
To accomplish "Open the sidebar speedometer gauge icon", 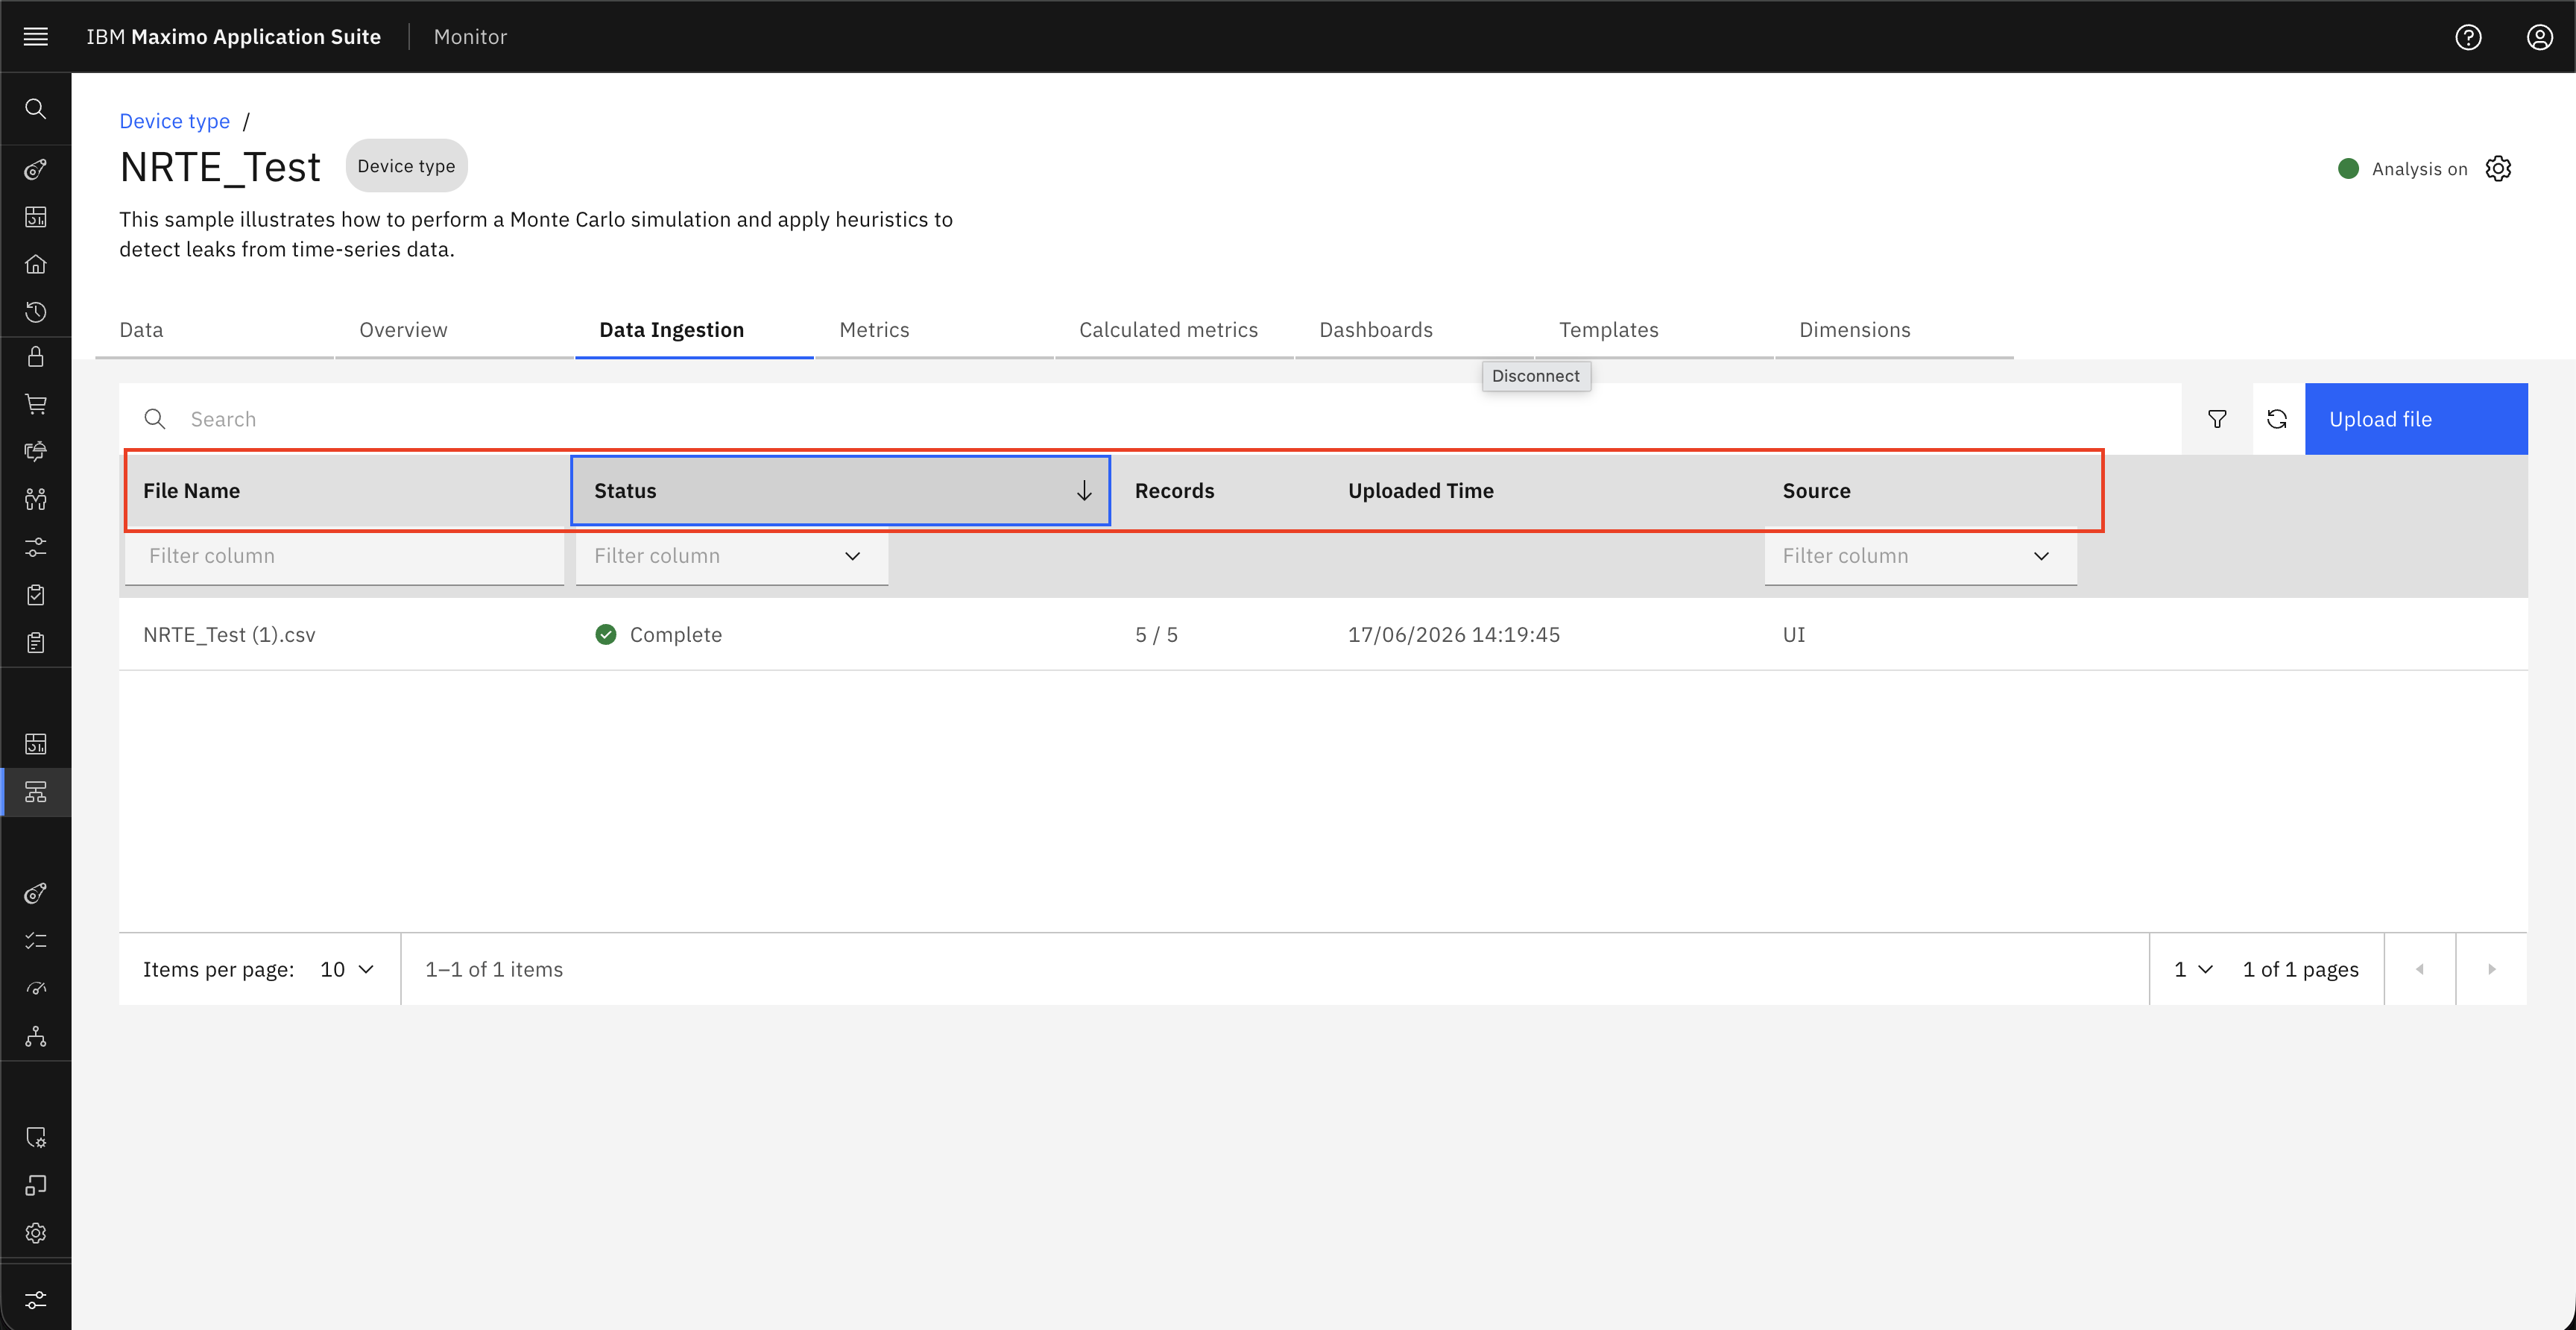I will pos(36,988).
